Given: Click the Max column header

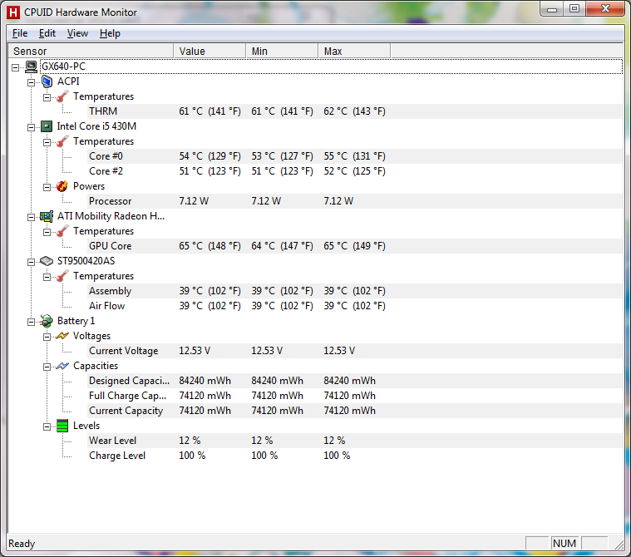Looking at the screenshot, I should [354, 51].
